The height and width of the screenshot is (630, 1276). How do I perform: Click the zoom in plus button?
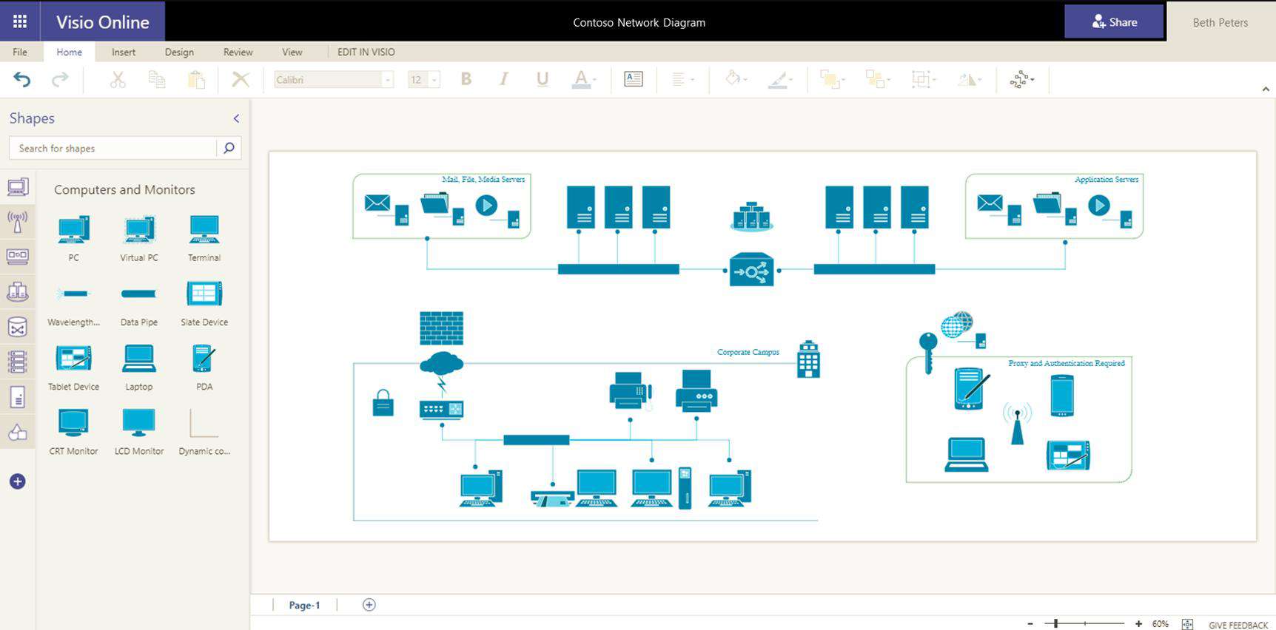coord(1138,624)
